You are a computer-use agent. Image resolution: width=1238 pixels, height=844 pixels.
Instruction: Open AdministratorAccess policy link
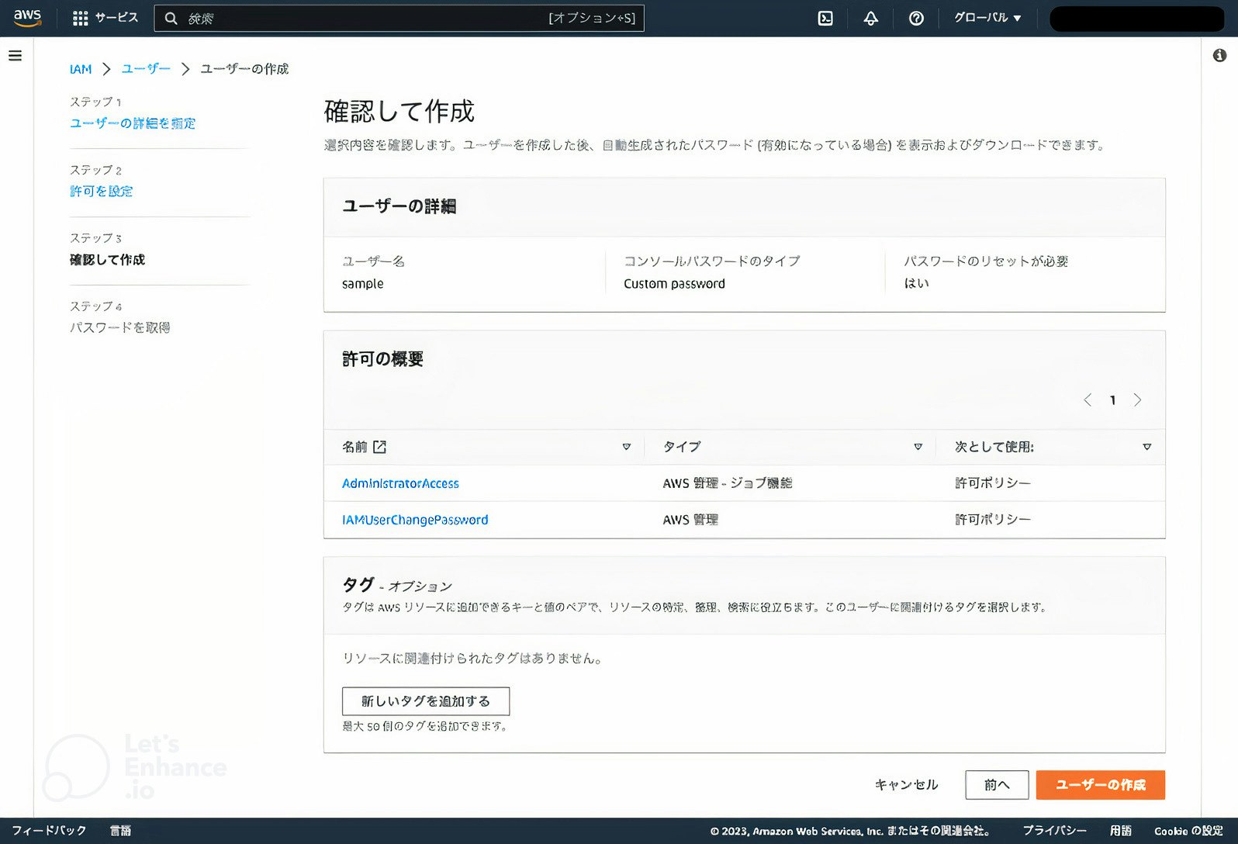coord(400,483)
